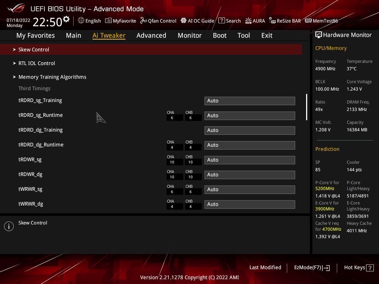Open the Monitor tab
Image resolution: width=379 pixels, height=284 pixels.
pyautogui.click(x=189, y=35)
